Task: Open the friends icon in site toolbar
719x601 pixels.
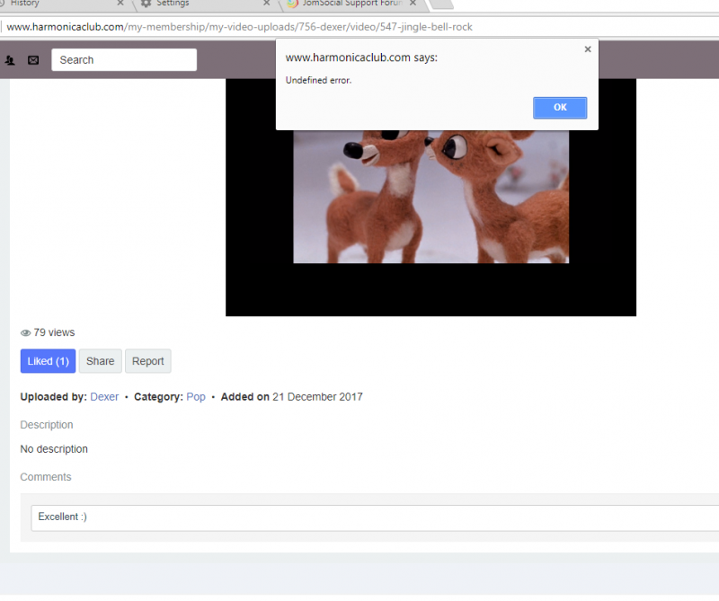Action: 10,60
